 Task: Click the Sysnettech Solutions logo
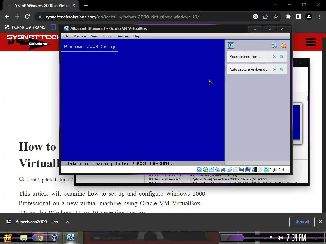(33, 42)
